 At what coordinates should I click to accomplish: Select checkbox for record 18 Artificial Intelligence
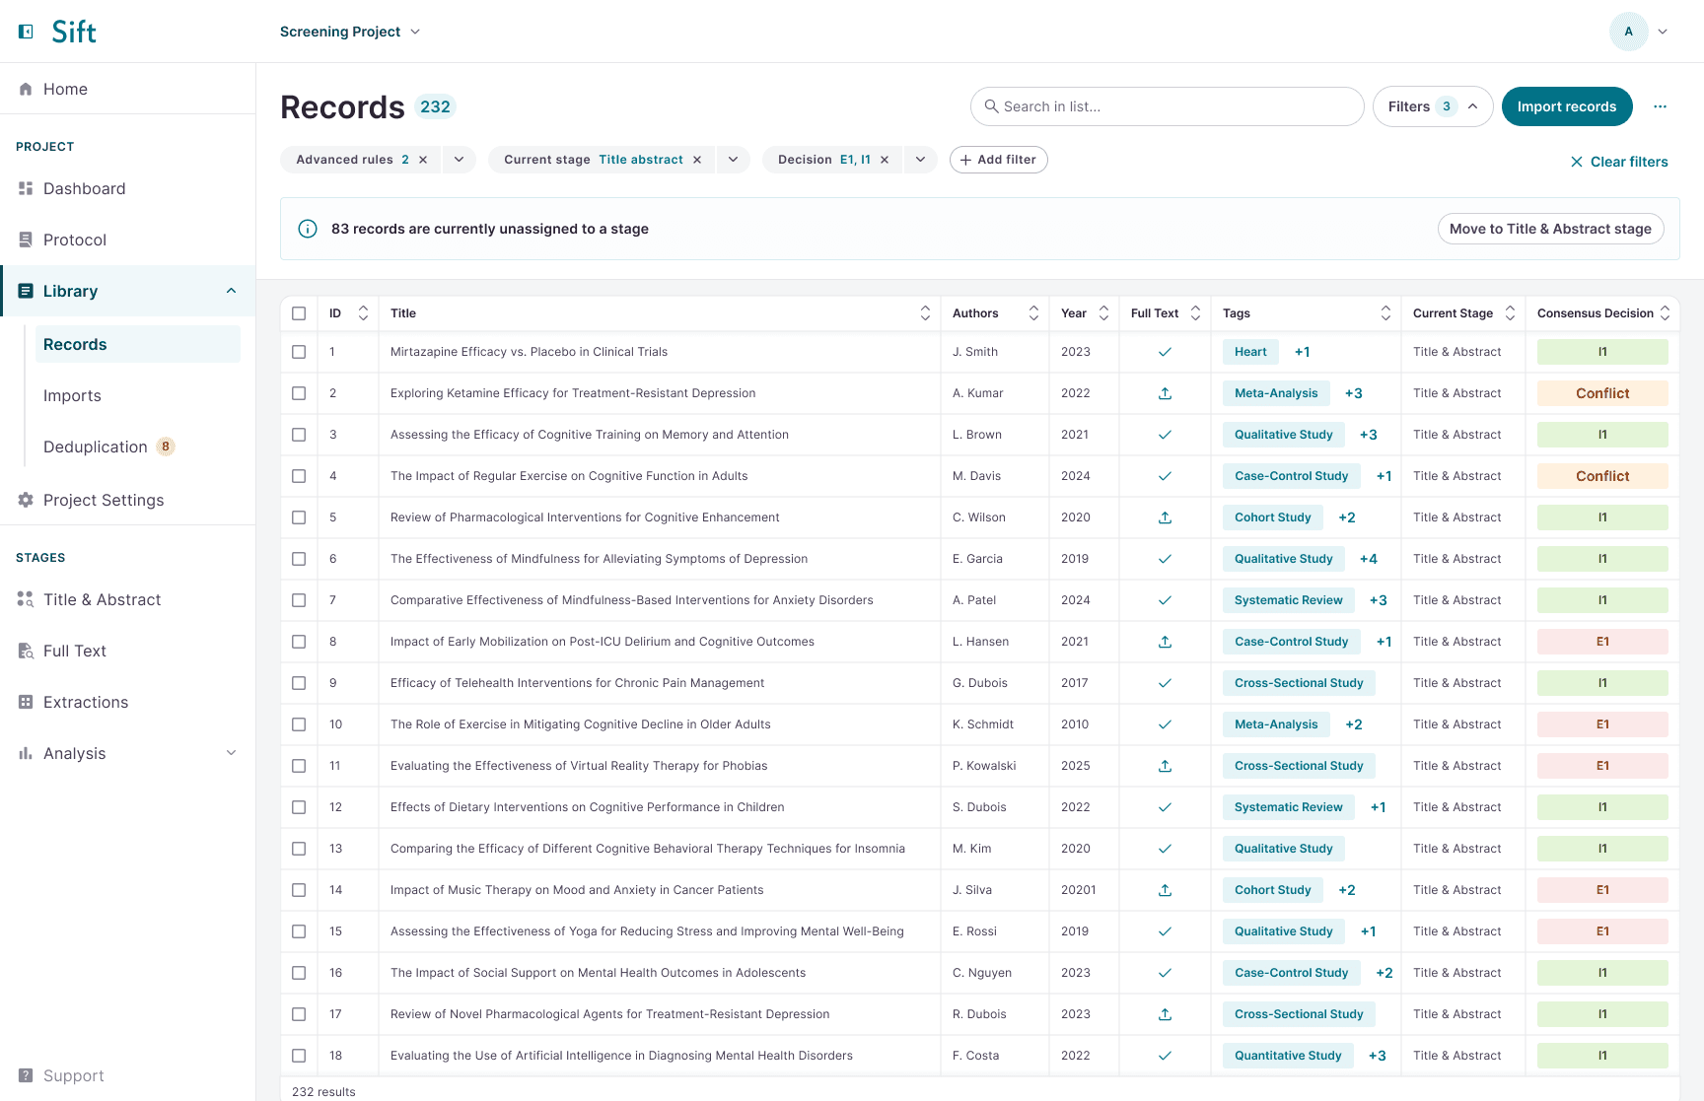pos(299,1056)
